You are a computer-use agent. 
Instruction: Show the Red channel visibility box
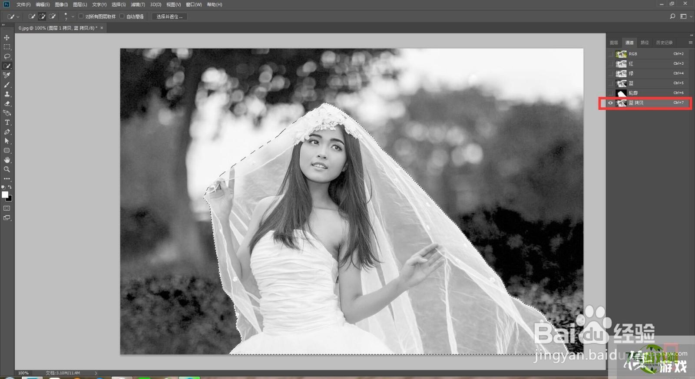pos(611,64)
